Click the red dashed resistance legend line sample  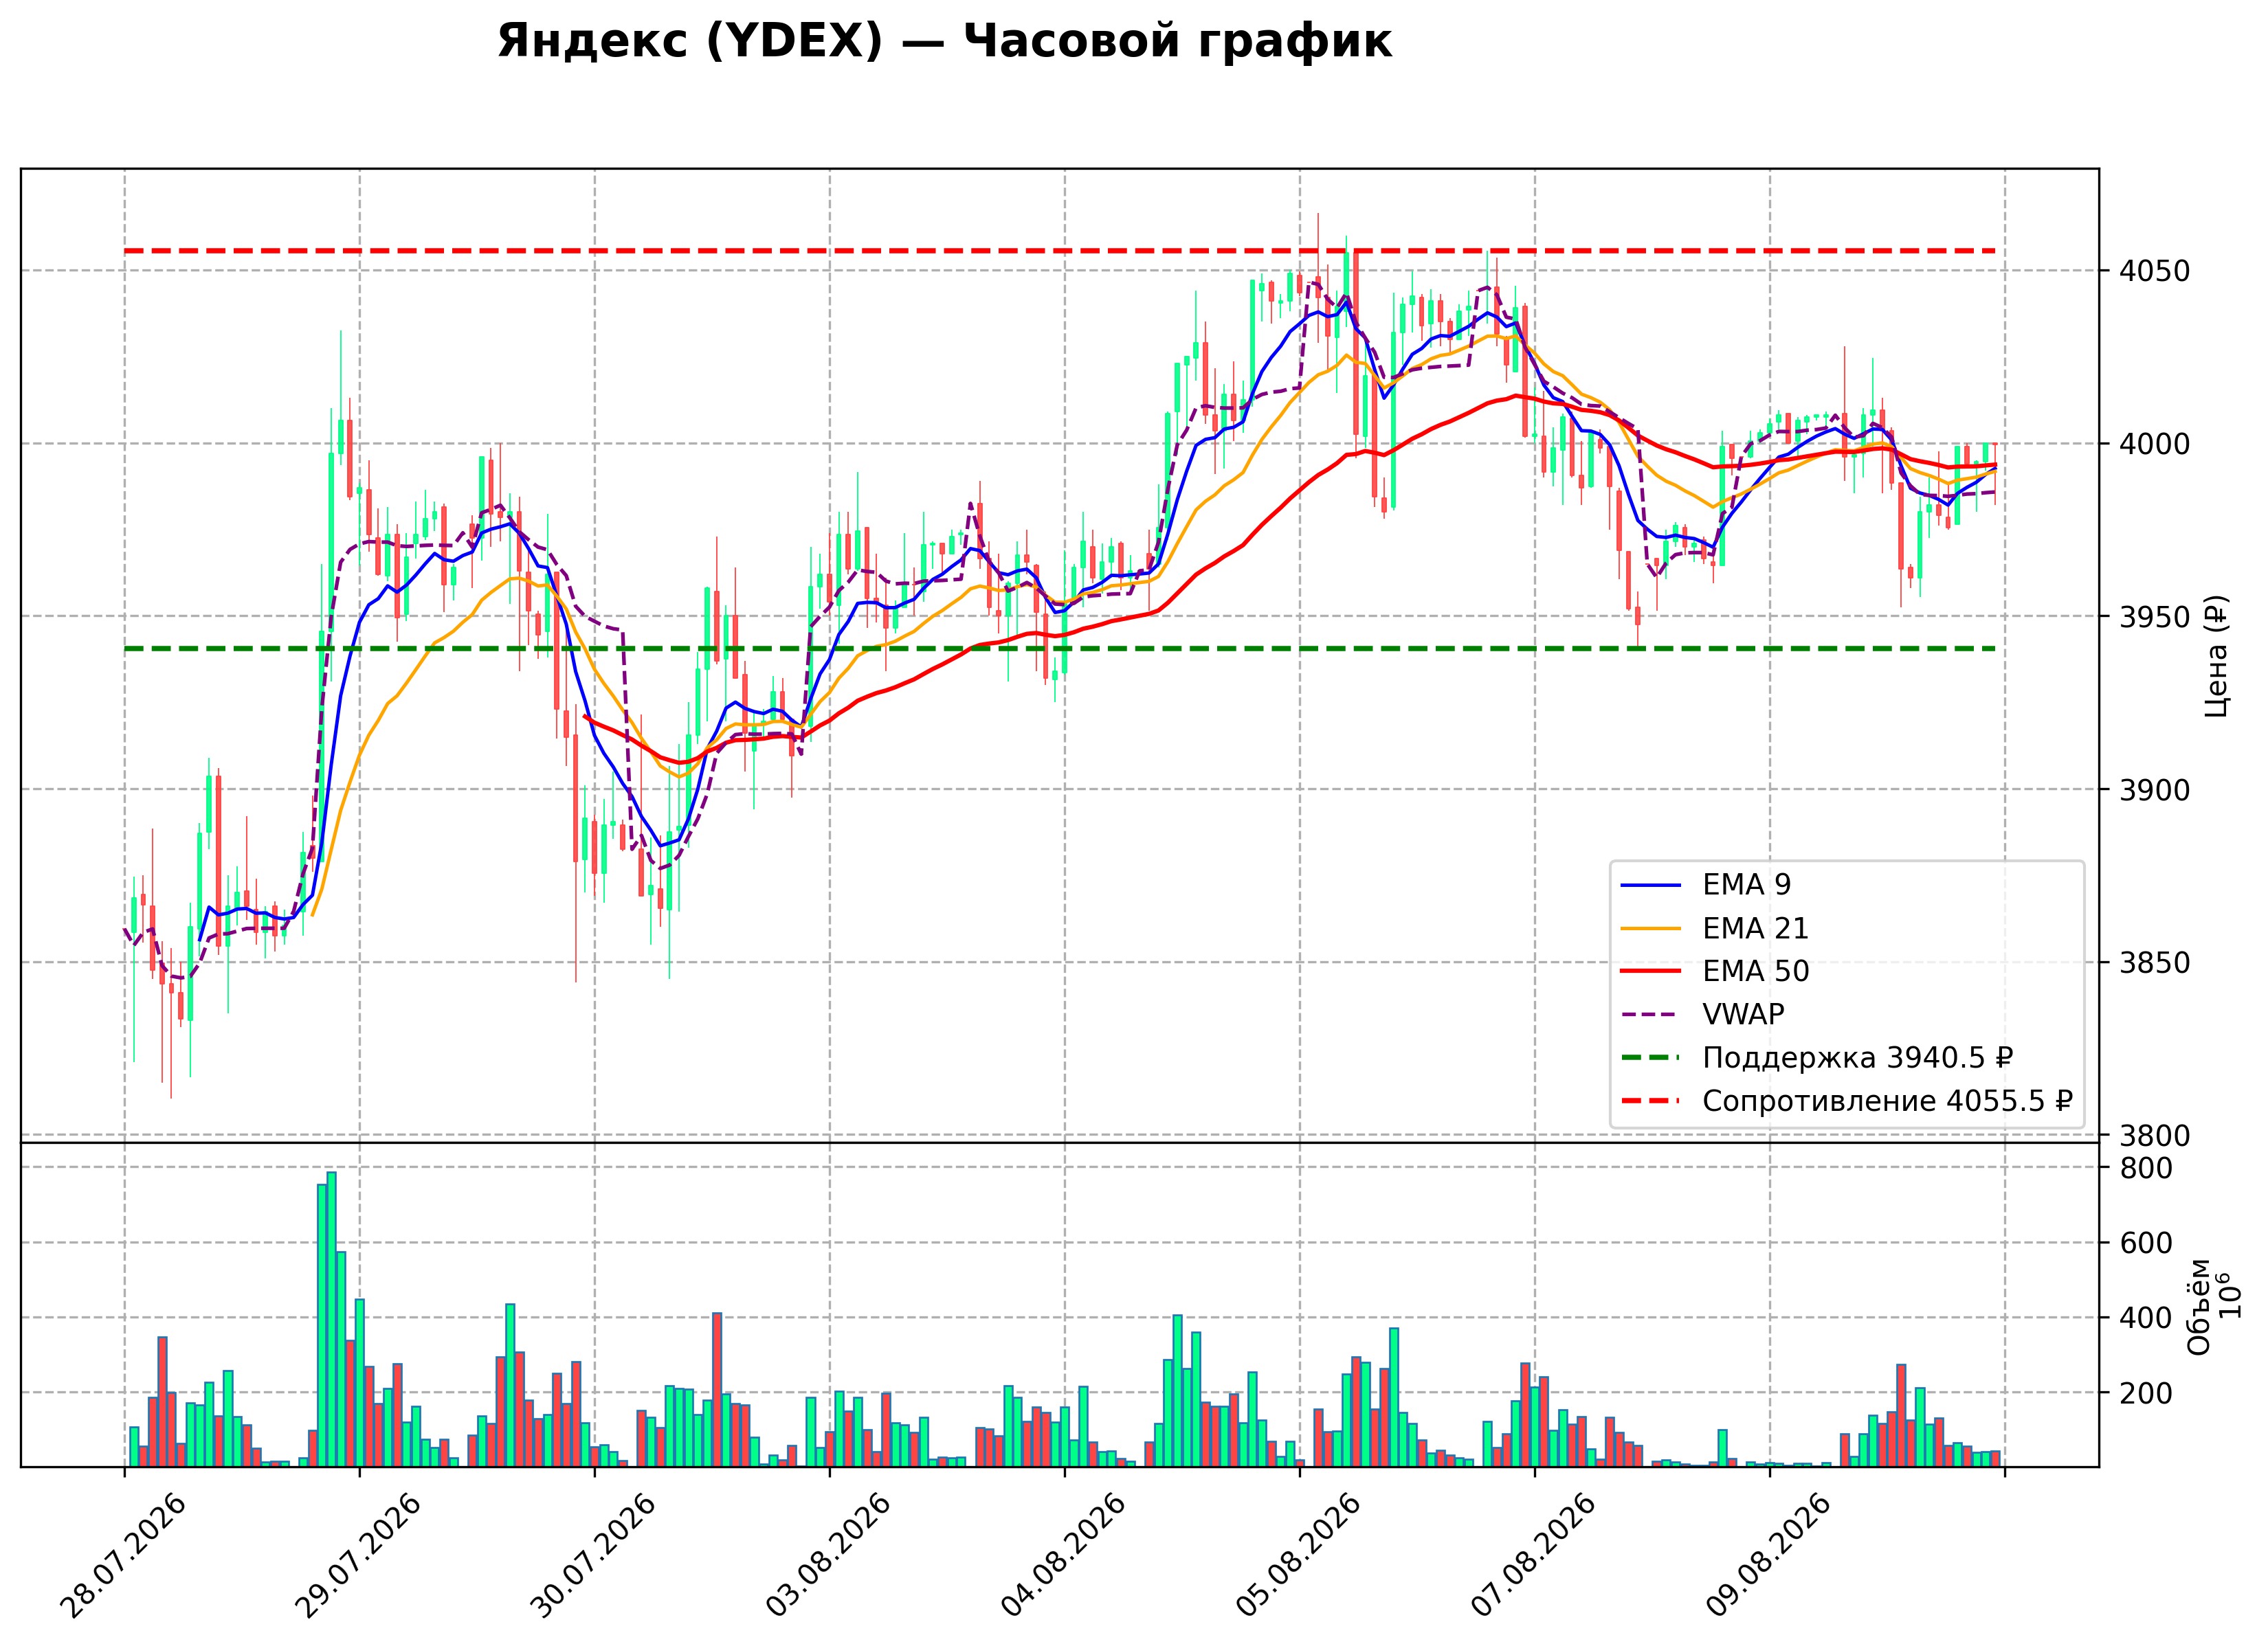tap(1651, 1101)
